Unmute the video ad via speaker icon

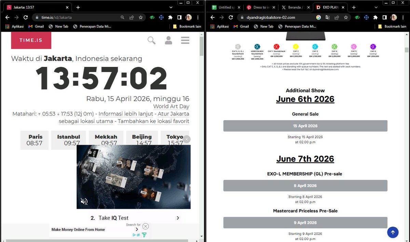pyautogui.click(x=84, y=202)
